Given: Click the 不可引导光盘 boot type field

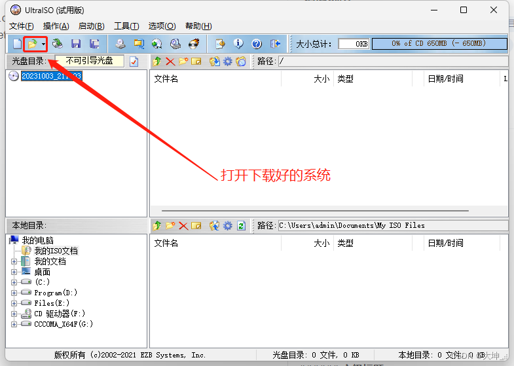Looking at the screenshot, I should coord(89,61).
